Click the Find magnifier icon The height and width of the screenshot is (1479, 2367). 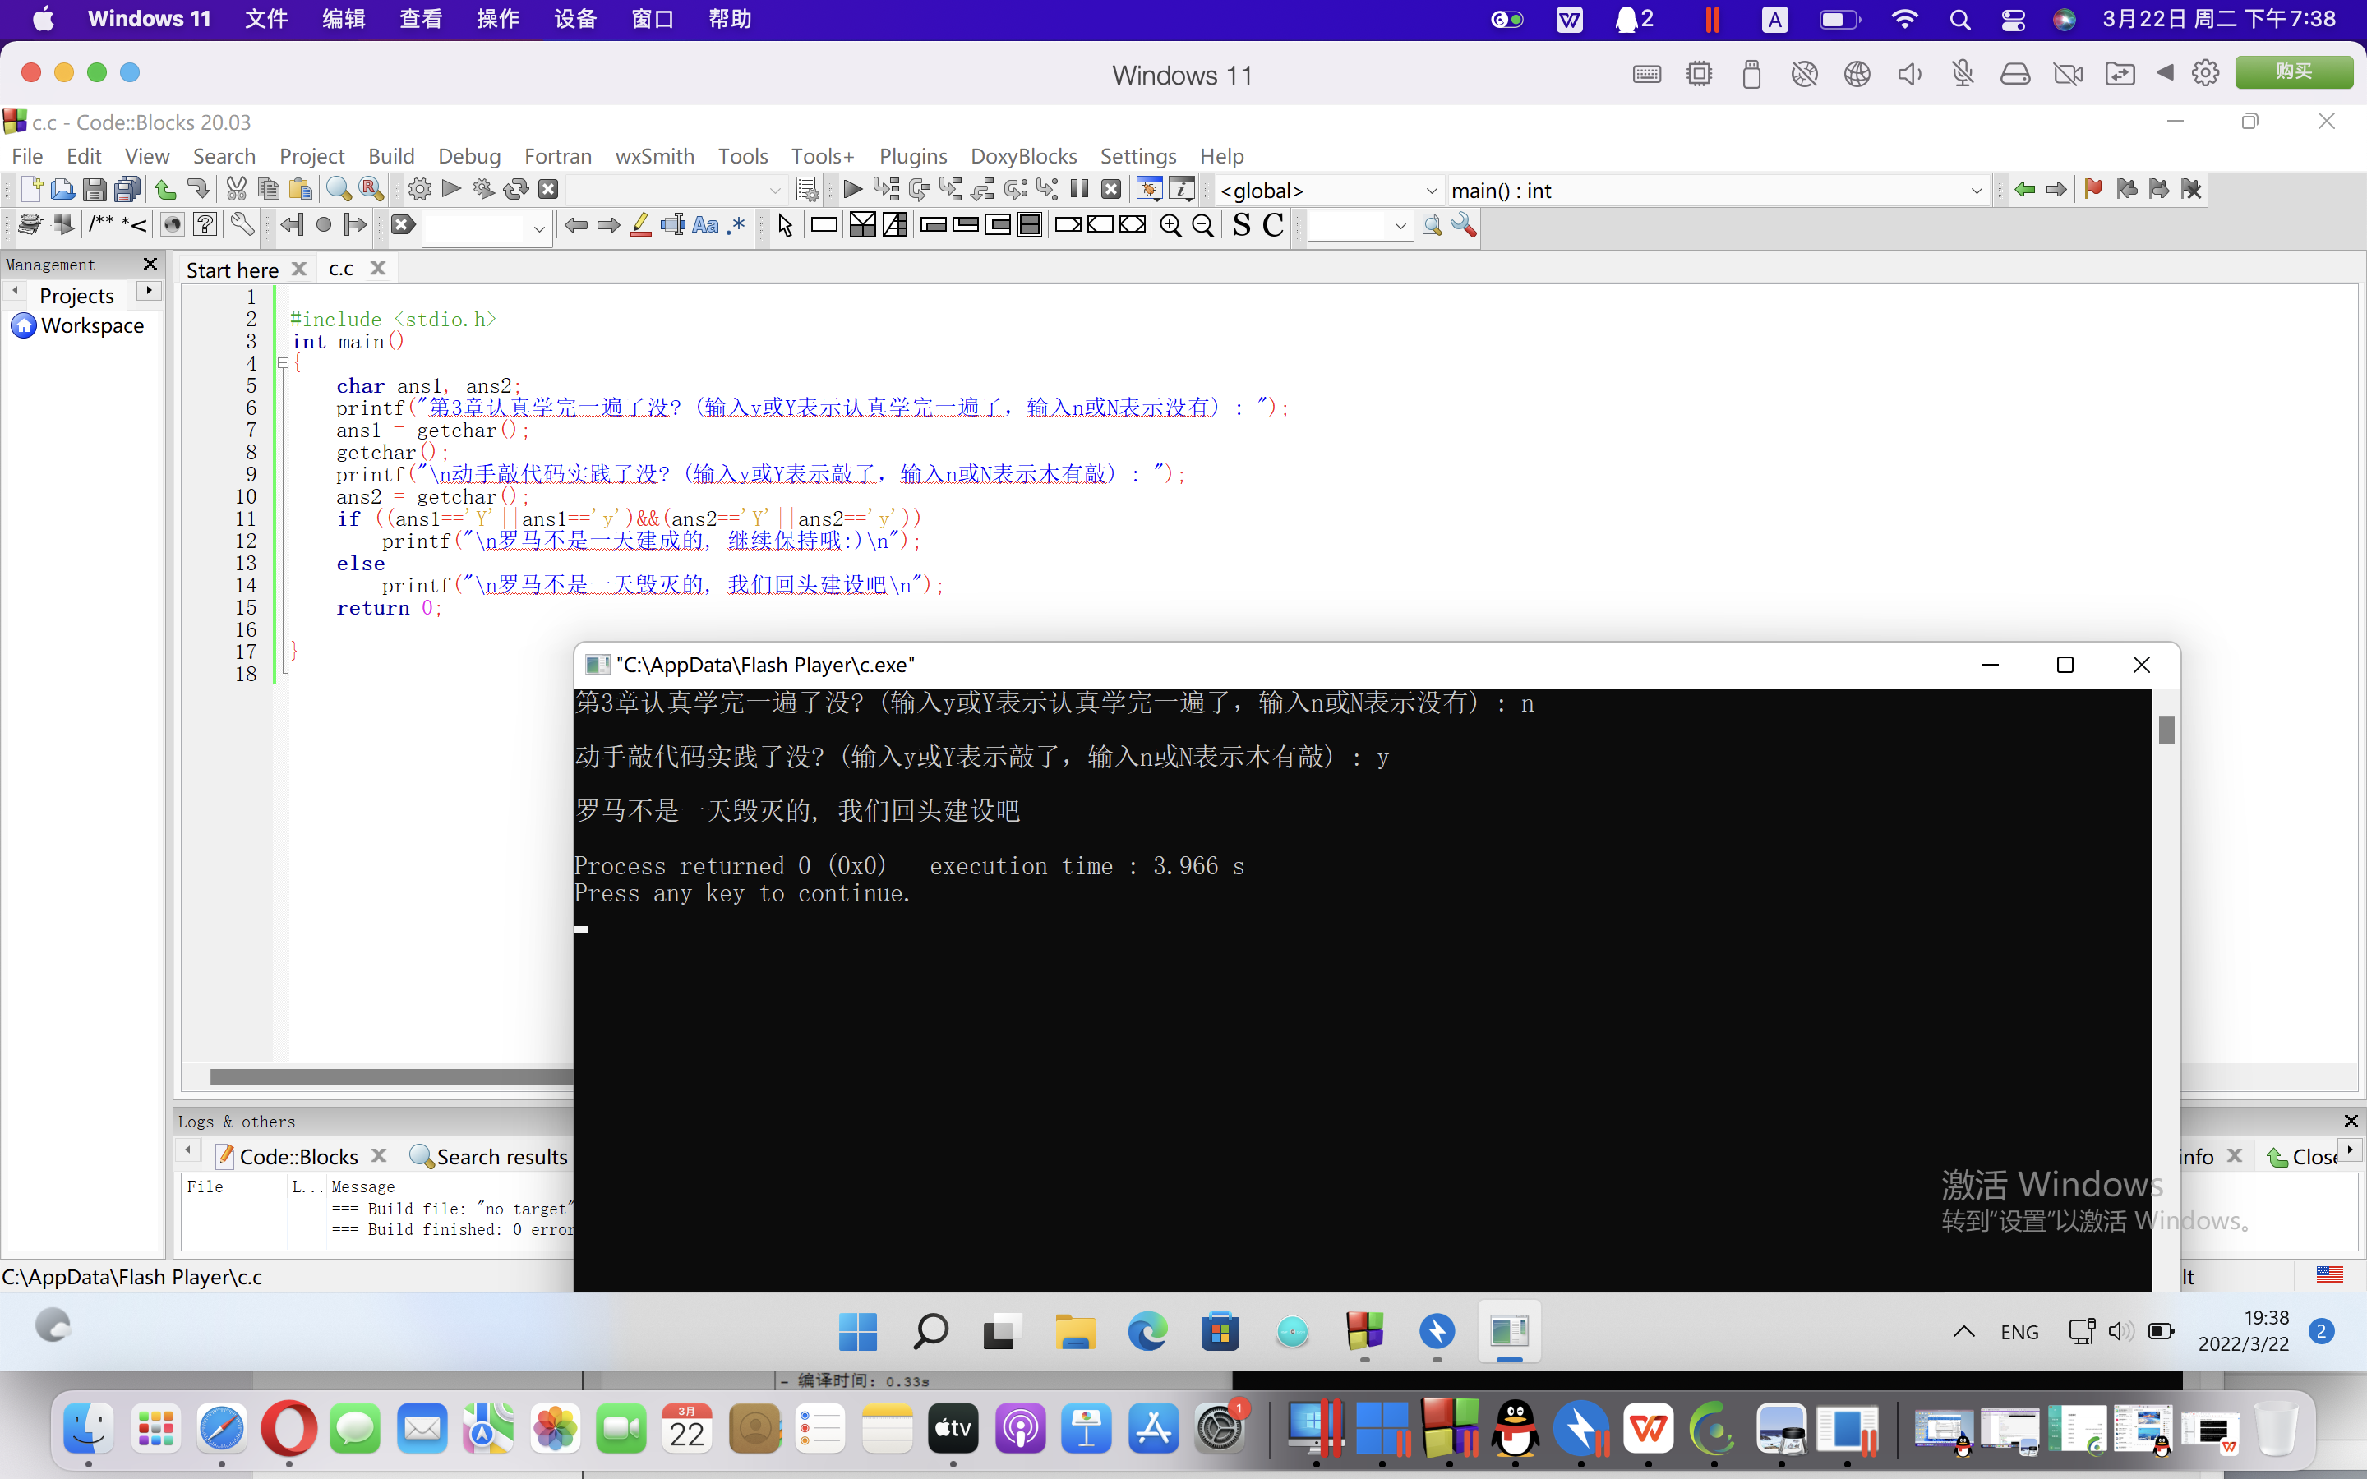pos(339,190)
